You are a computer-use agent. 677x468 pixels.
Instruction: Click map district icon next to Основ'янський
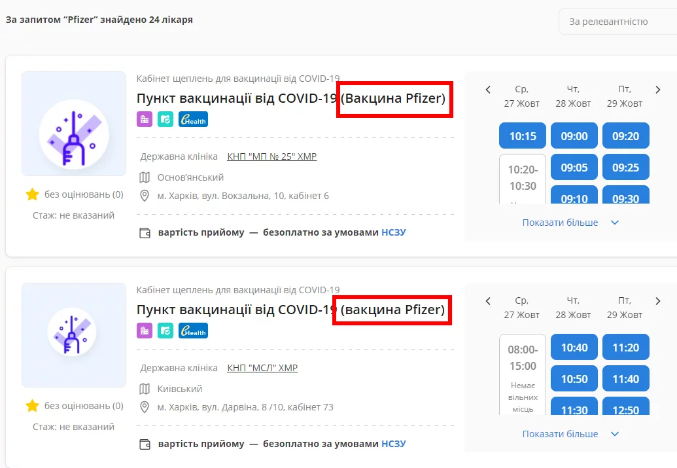pos(145,177)
